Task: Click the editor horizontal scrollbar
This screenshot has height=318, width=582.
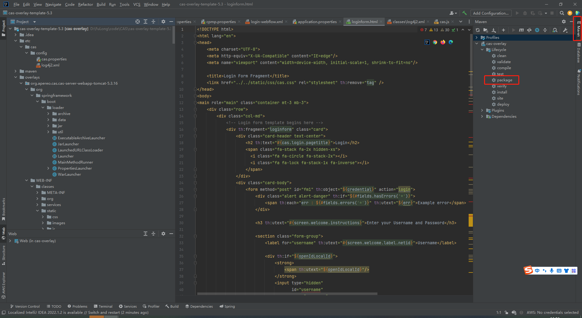Action: click(x=287, y=294)
